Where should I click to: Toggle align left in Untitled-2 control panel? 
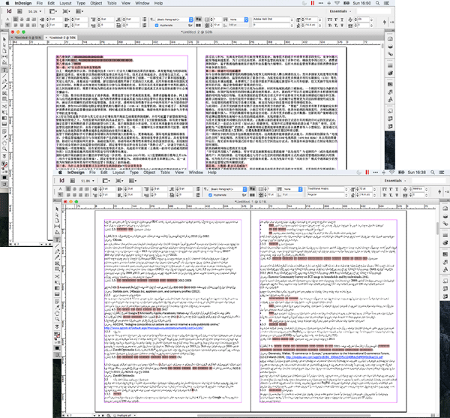[x=16, y=20]
